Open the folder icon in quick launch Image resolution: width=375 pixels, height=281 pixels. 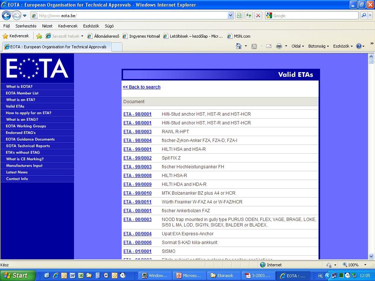click(89, 276)
